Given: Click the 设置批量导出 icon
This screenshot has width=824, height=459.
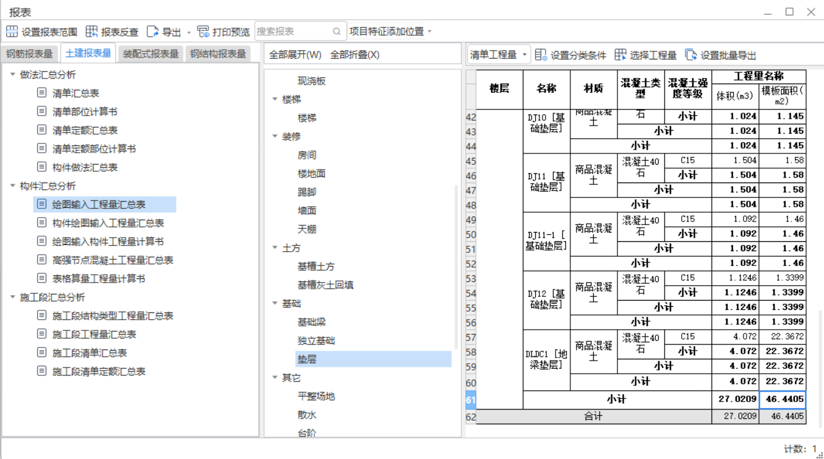Looking at the screenshot, I should pos(691,55).
